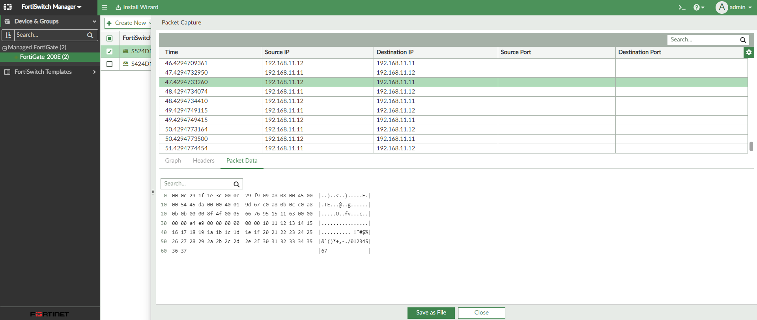
Task: Collapse the Device & Groups section
Action: click(94, 21)
